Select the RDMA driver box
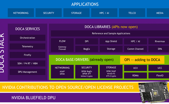169x104 pixels. 135,75
